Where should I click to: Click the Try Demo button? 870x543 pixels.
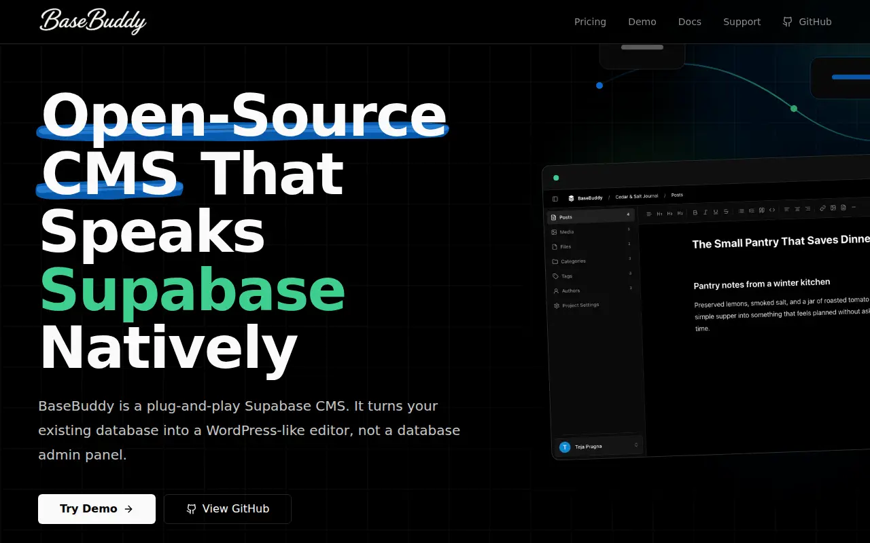[97, 509]
